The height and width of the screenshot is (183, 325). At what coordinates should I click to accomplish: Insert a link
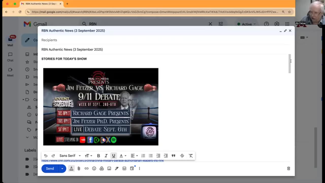click(87, 169)
